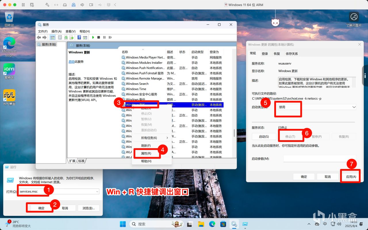Click 确定 in the properties dialog

304,177
